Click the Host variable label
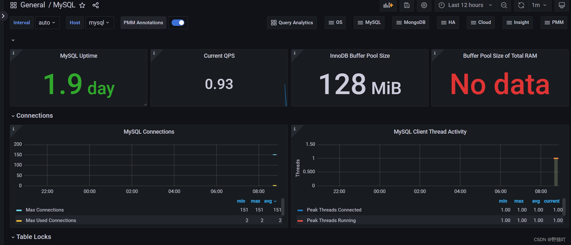 [75, 23]
